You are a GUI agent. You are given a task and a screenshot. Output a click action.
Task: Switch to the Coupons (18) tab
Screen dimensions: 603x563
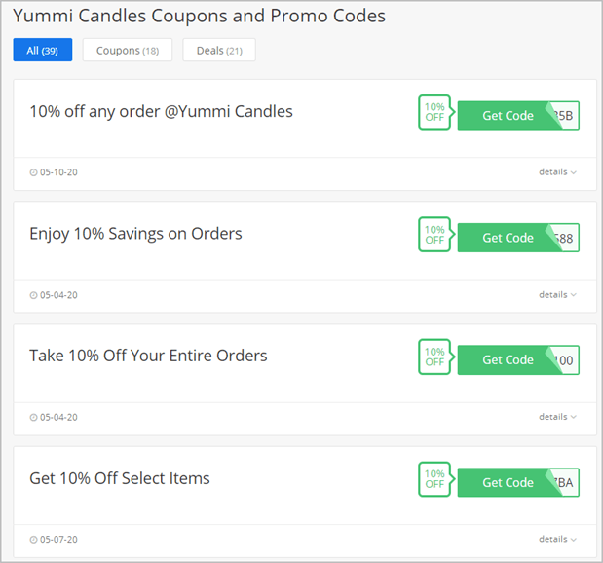(x=128, y=50)
